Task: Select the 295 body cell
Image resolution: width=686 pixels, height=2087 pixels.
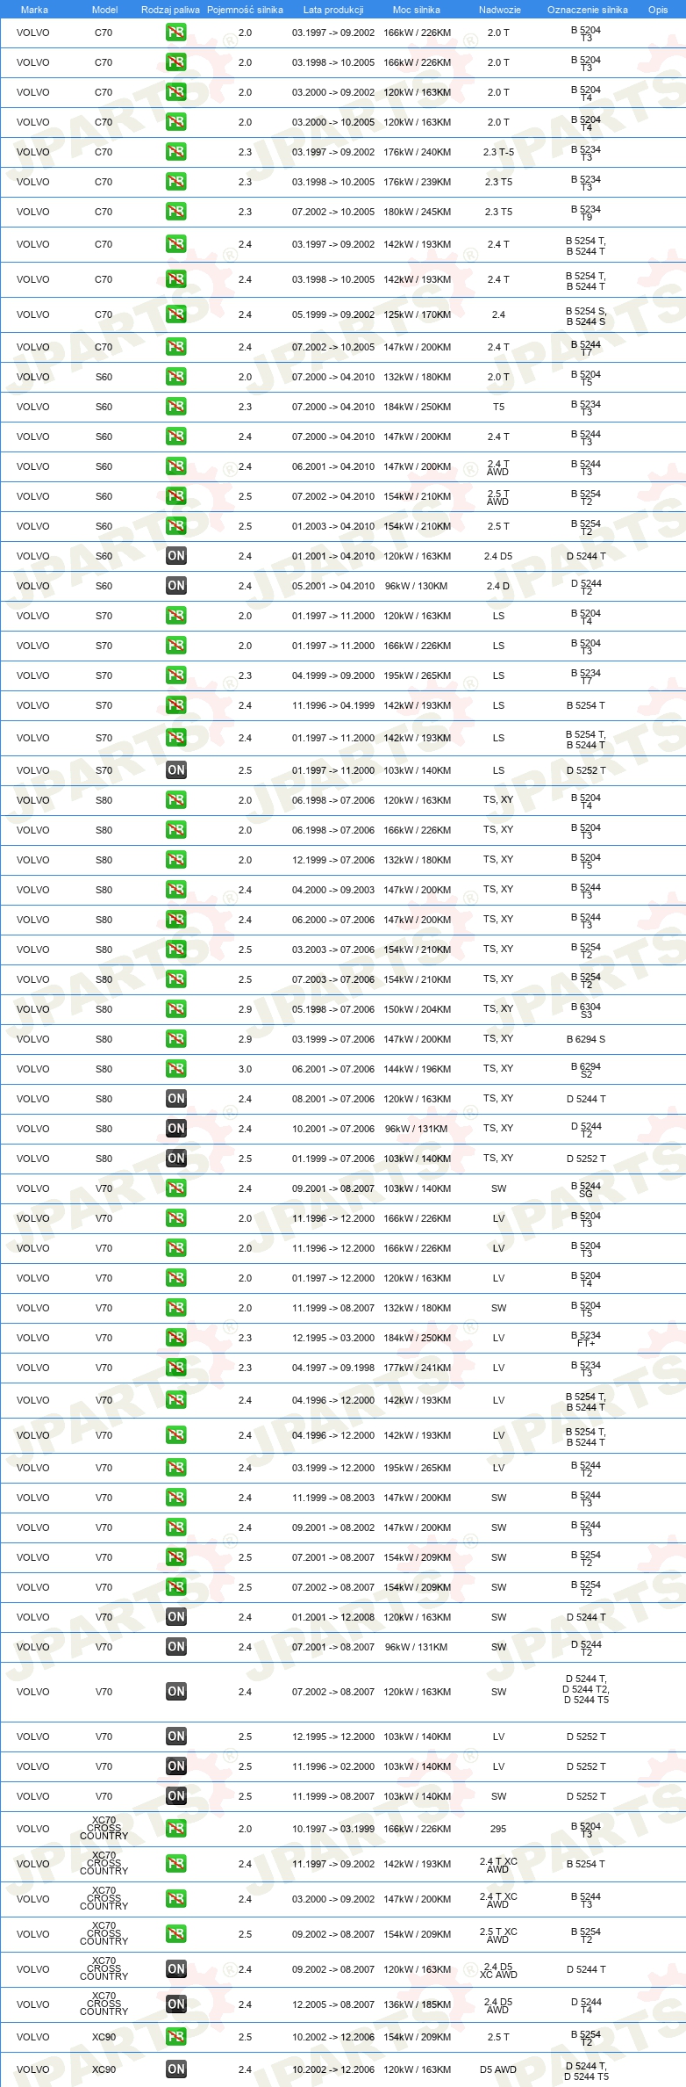Action: click(498, 1829)
